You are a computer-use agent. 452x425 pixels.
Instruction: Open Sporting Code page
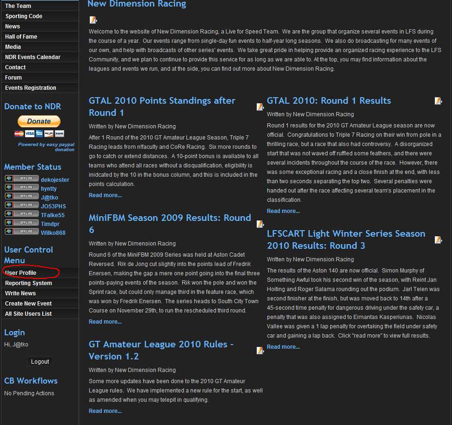40,16
